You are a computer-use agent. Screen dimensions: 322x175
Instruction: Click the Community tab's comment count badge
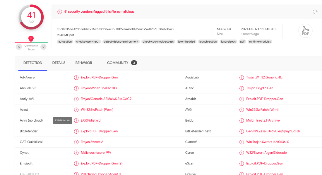(134, 63)
